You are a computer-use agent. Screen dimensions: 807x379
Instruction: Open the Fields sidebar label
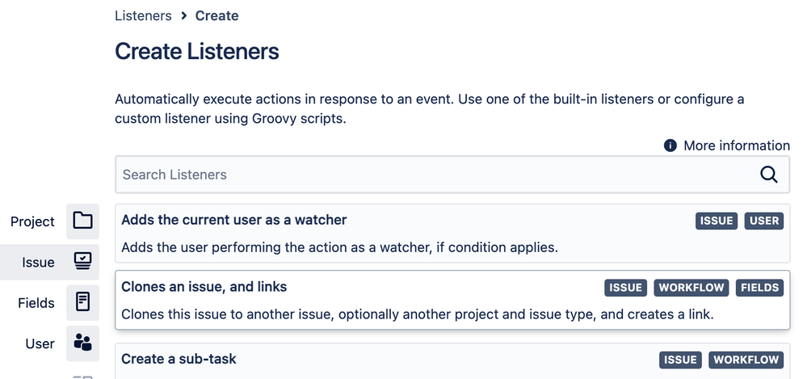click(36, 303)
